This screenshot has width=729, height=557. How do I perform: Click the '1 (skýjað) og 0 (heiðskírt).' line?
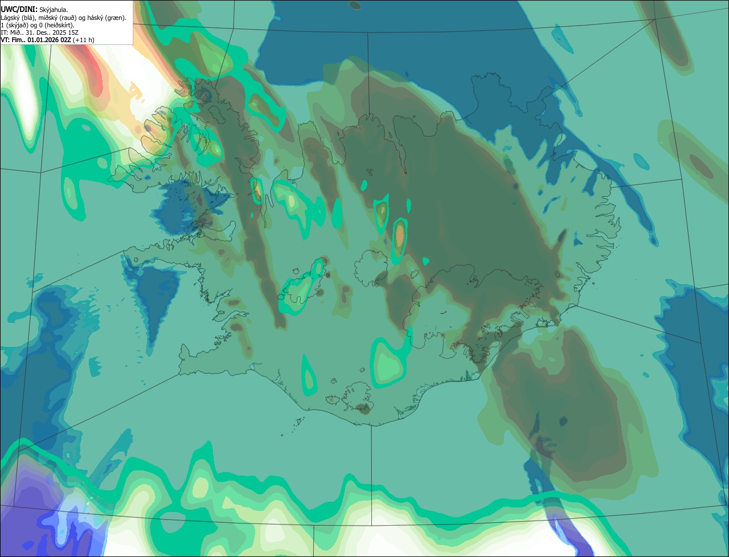point(38,25)
